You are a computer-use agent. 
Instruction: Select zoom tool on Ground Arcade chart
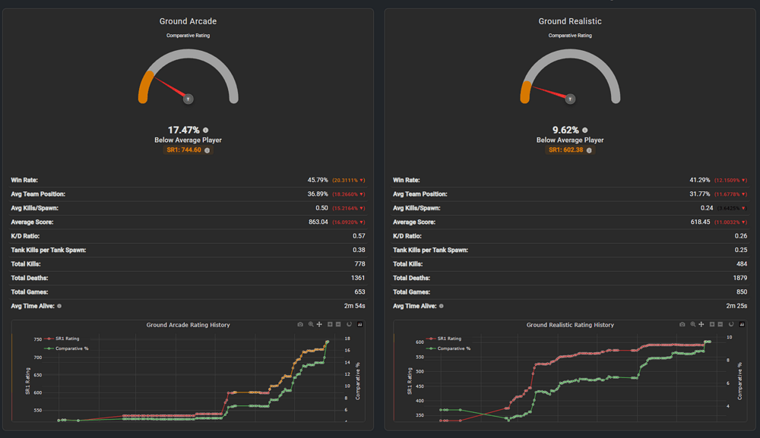point(311,324)
